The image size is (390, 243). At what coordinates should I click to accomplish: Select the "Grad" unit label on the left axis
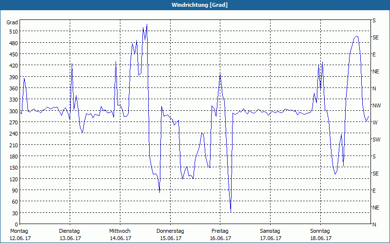click(12, 22)
